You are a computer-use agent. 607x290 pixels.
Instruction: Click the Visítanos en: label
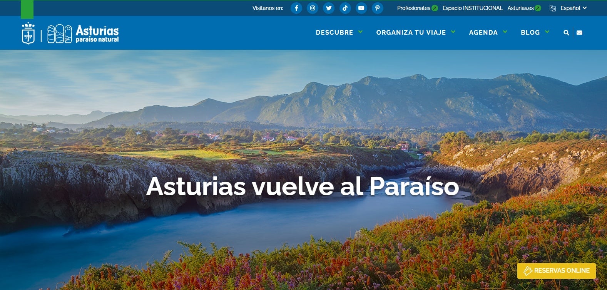click(268, 8)
